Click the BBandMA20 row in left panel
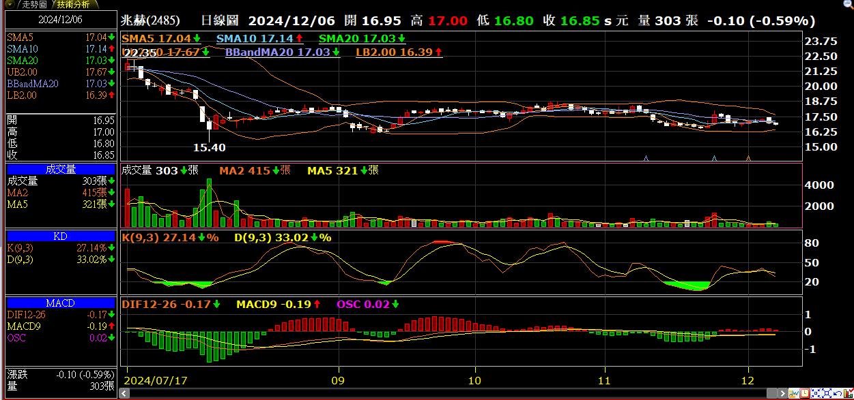The height and width of the screenshot is (400, 854). pyautogui.click(x=61, y=83)
